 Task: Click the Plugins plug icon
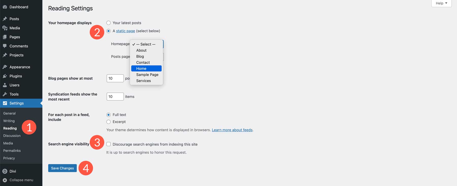pos(5,76)
